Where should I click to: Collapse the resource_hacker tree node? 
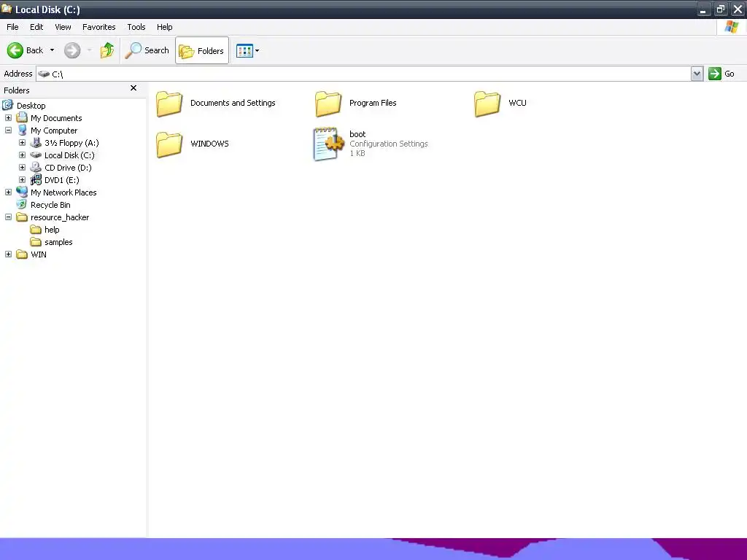8,217
